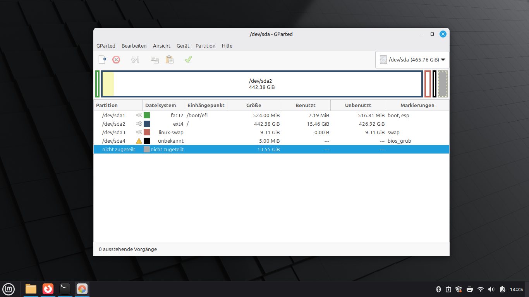This screenshot has width=529, height=297.
Task: Click the highlighted nicht zugeteilt partition name
Action: coord(119,149)
